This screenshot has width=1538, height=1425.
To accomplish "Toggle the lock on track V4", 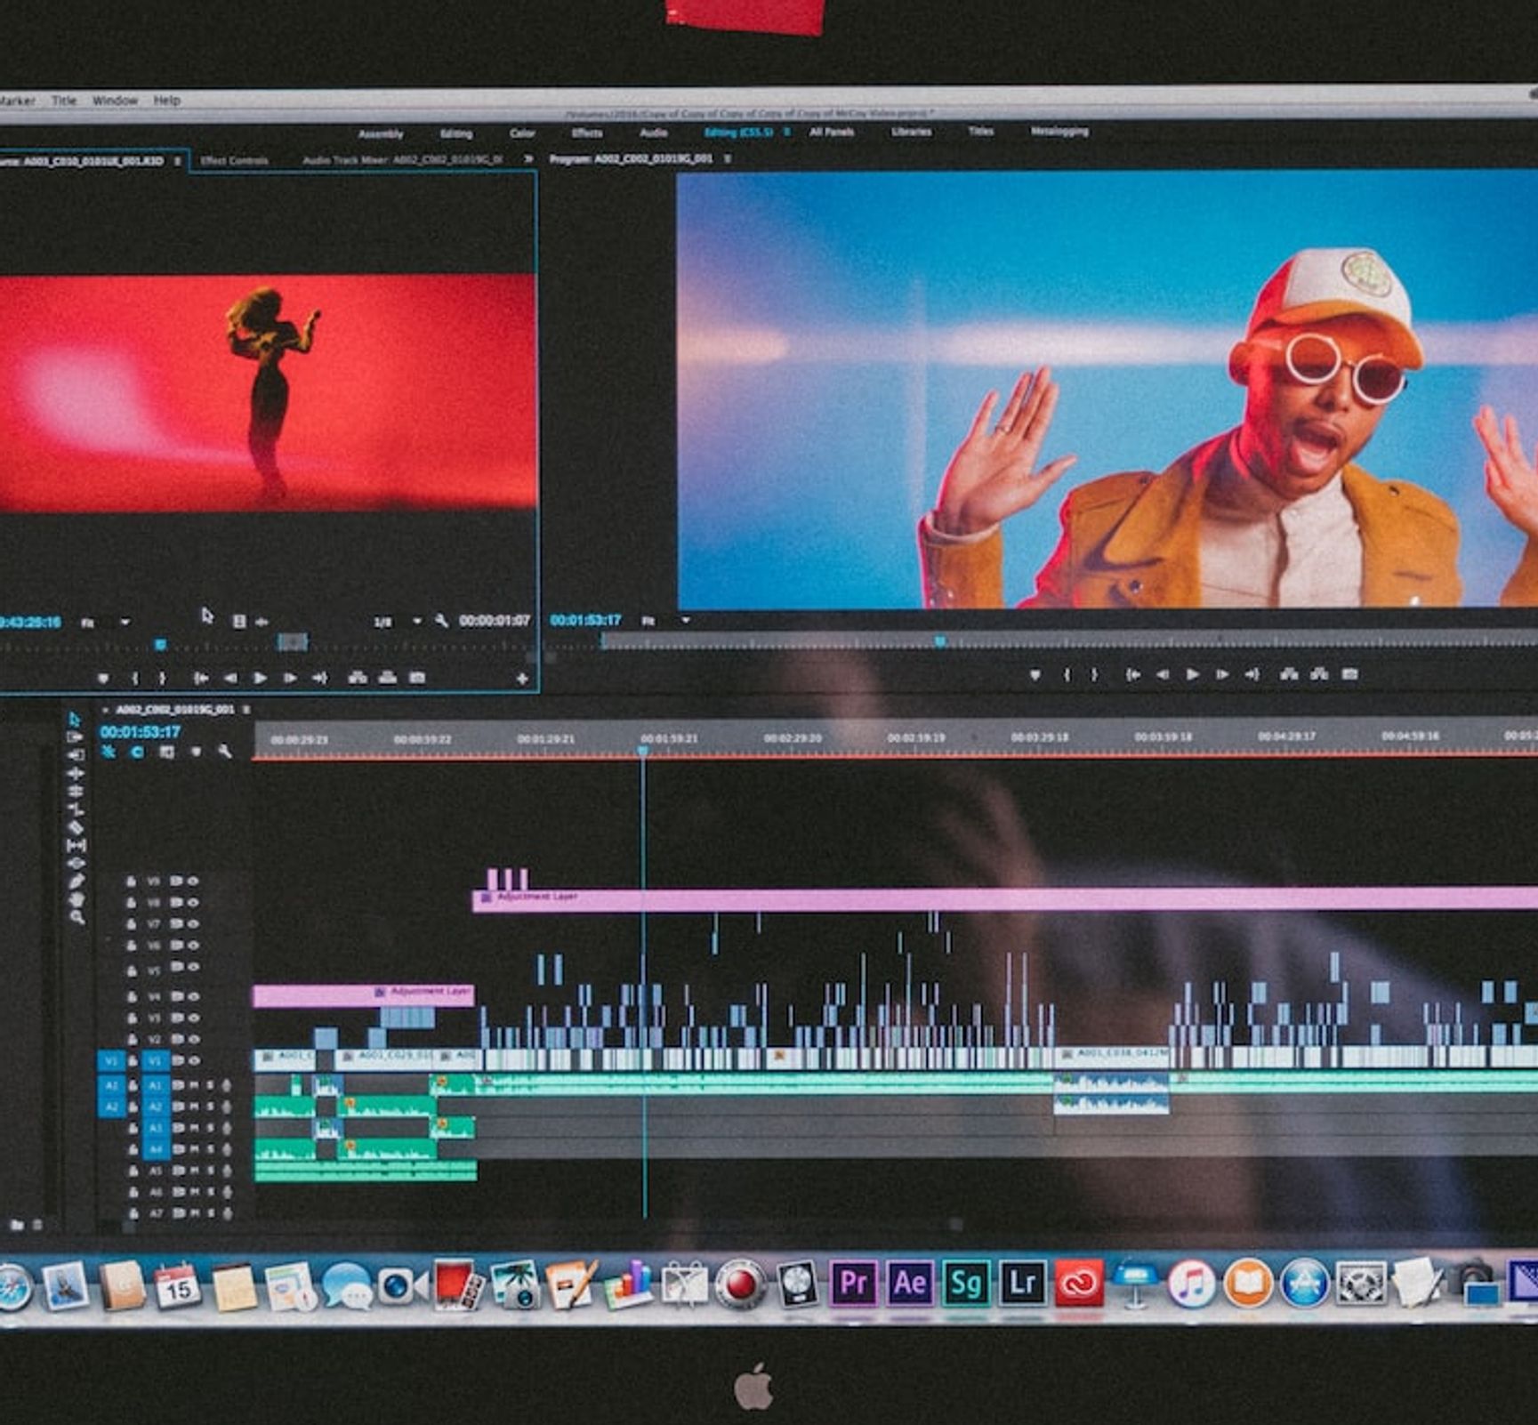I will tap(132, 997).
